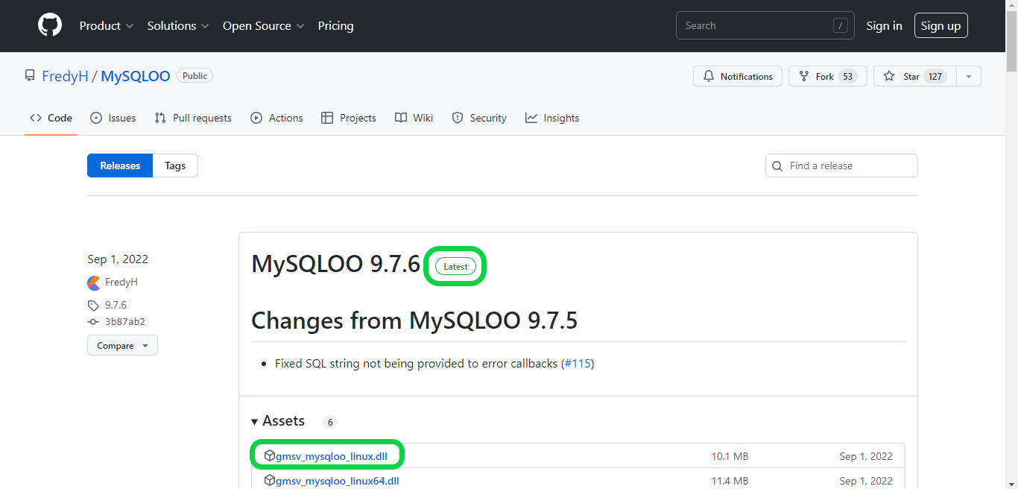1018x489 pixels.
Task: Click the Find a release search field
Action: [841, 165]
